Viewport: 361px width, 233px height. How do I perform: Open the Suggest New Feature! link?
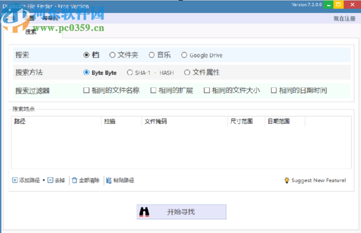tap(319, 180)
